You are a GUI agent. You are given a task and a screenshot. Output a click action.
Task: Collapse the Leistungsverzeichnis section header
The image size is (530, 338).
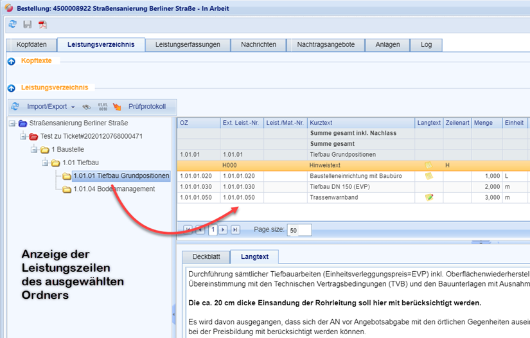(11, 88)
